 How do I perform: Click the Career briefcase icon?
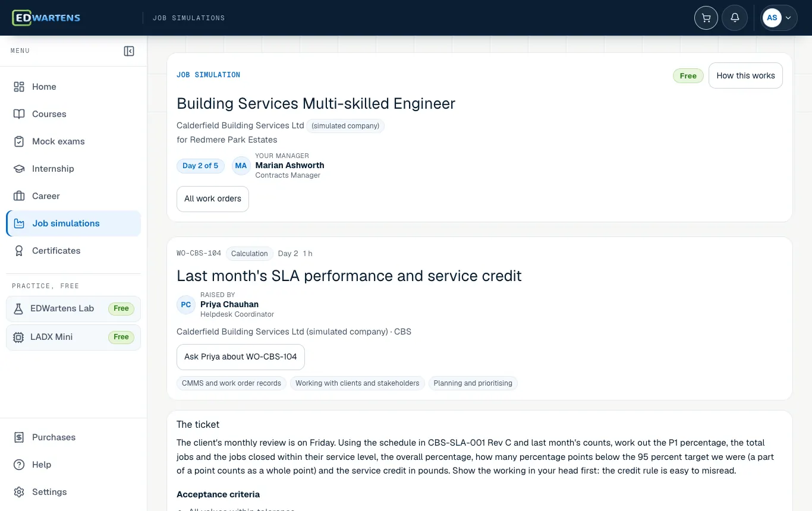pos(19,196)
